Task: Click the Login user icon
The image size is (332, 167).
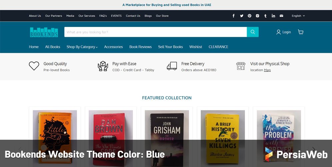Action: pos(278,32)
